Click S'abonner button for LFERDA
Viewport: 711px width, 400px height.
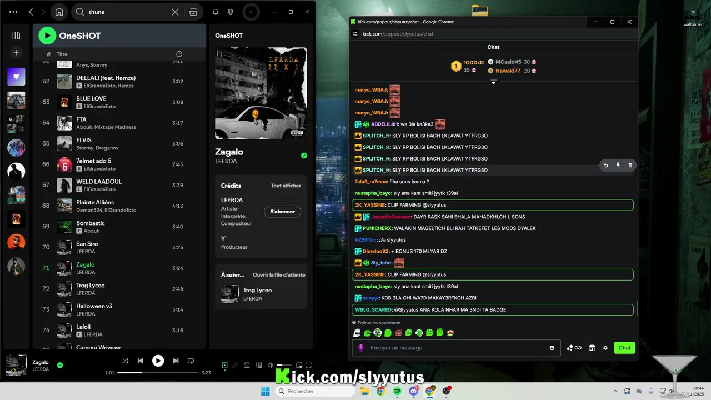click(283, 212)
